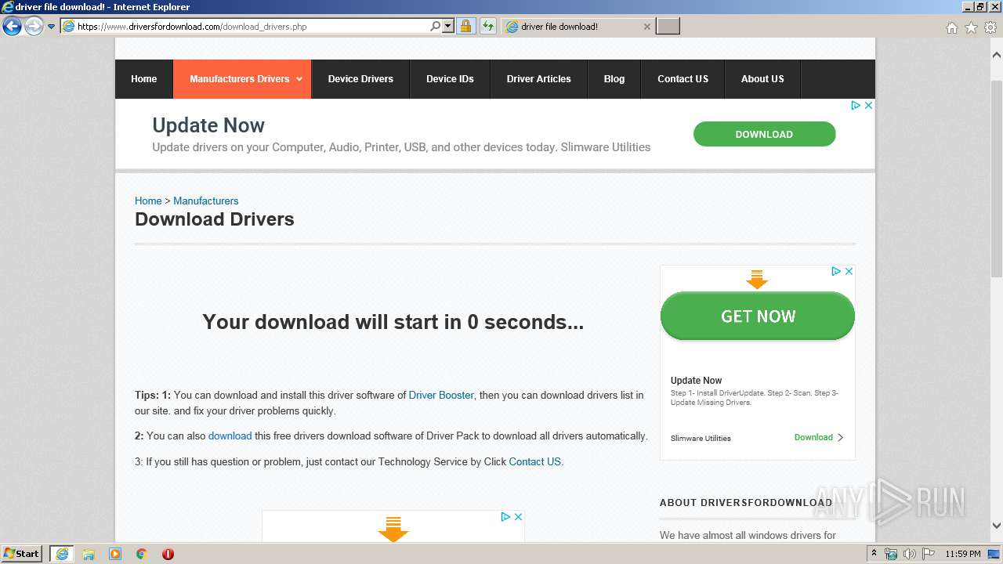1003x564 pixels.
Task: Click the volume speaker tray icon
Action: tap(909, 554)
